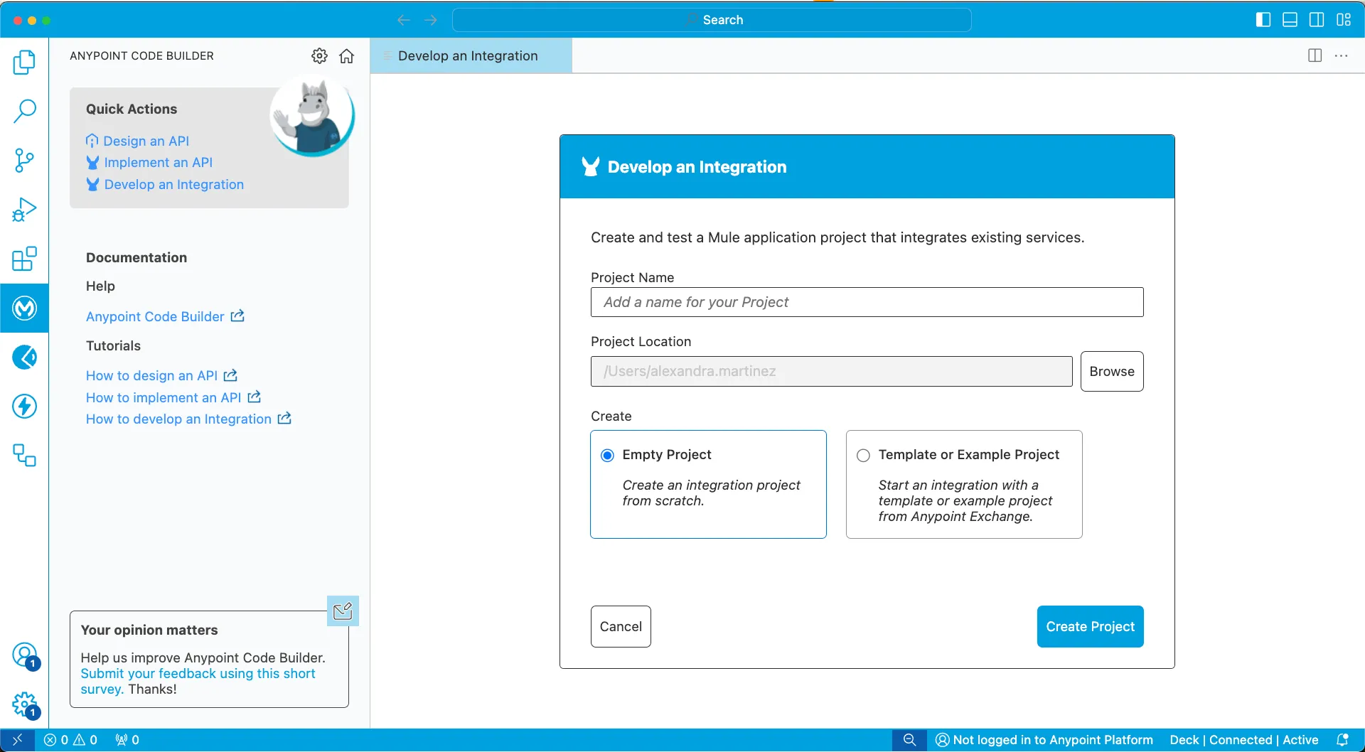This screenshot has width=1365, height=752.
Task: Toggle the secondary side bar layout icon
Action: coord(1317,20)
